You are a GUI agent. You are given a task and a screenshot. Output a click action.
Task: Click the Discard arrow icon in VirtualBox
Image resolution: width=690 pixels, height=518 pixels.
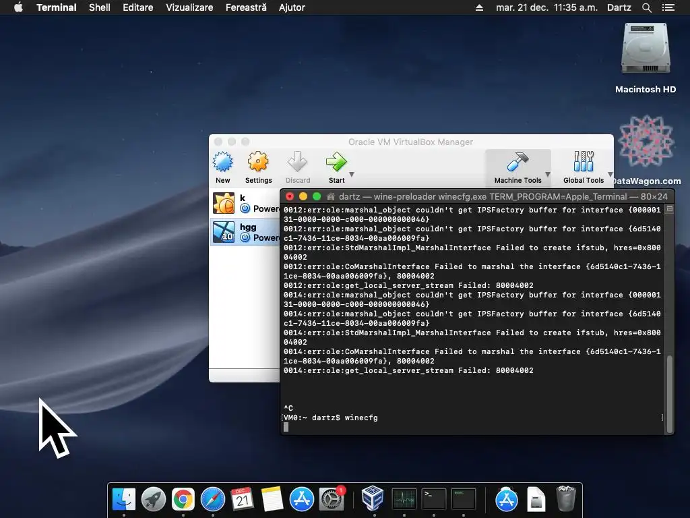[297, 162]
